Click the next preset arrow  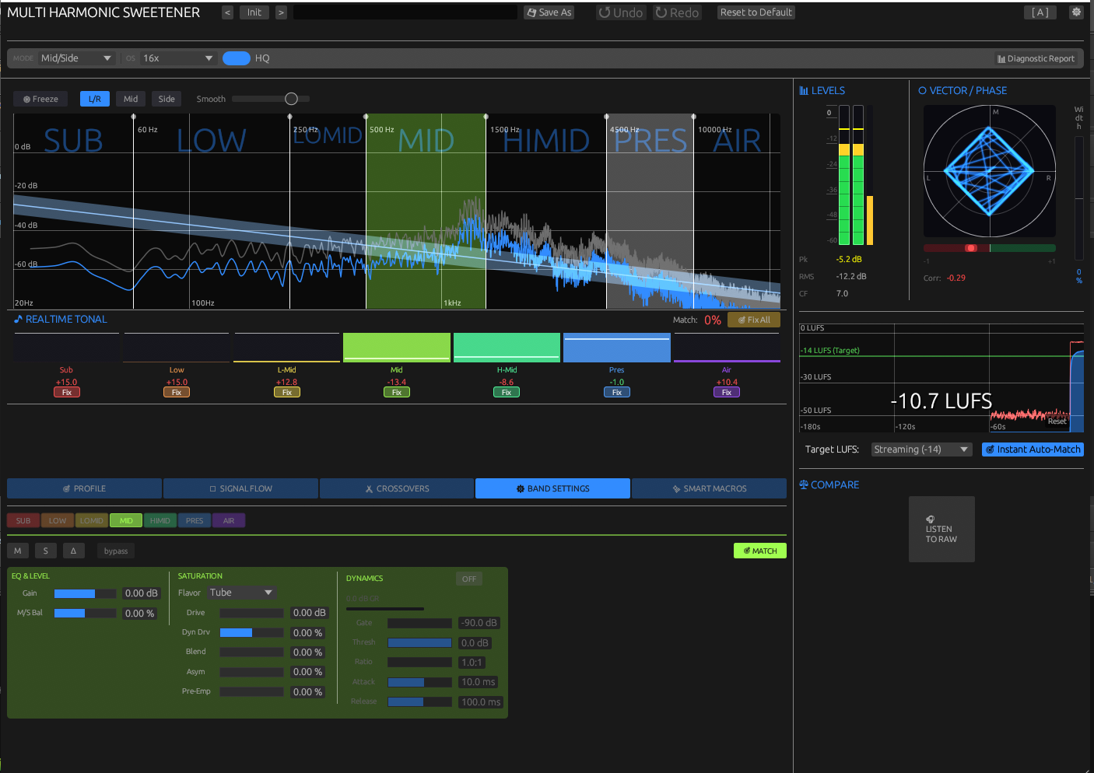(281, 12)
